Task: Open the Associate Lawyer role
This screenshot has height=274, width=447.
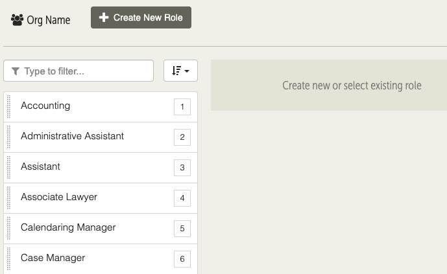Action: pos(101,198)
